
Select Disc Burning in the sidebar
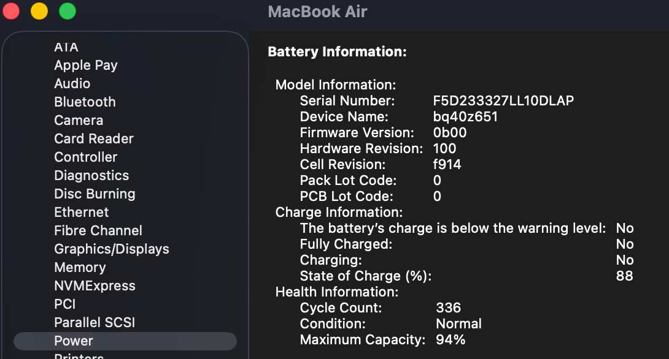tap(95, 194)
